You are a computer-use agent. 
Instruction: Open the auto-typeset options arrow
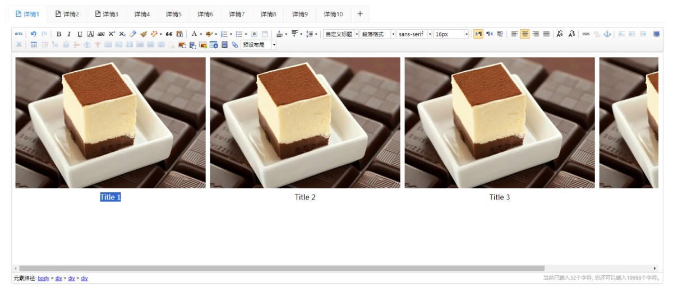161,34
